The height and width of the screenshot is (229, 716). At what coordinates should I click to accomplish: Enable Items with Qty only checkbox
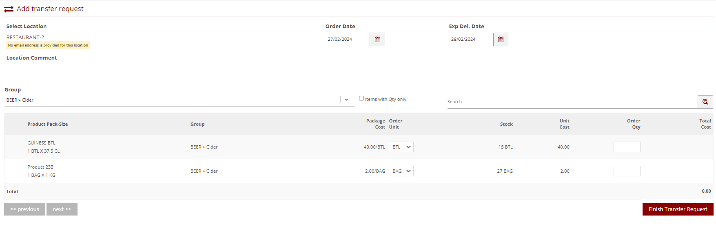point(361,98)
